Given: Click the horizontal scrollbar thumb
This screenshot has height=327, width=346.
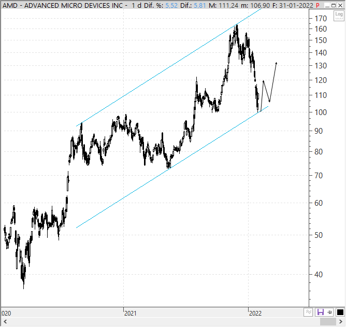Looking at the screenshot, I should point(328,322).
